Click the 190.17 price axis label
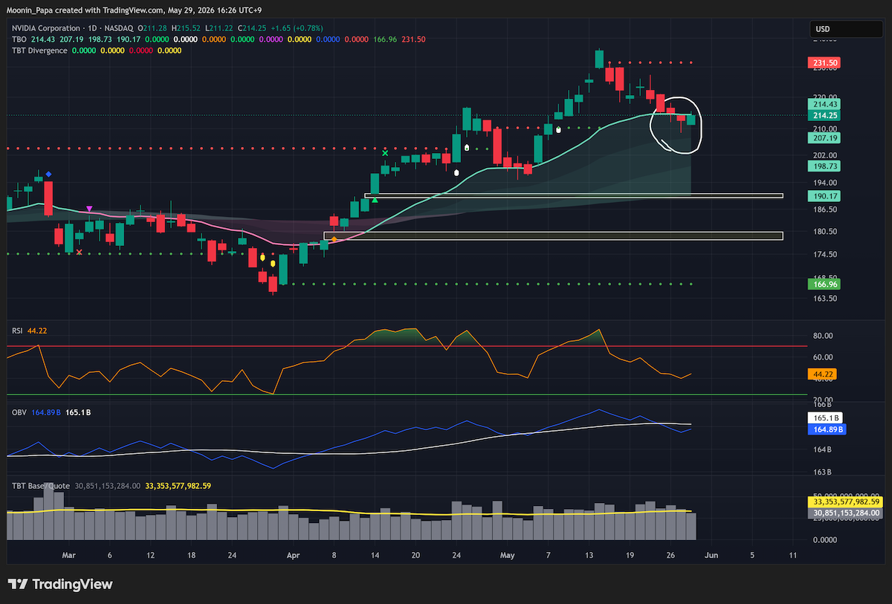 coord(823,196)
